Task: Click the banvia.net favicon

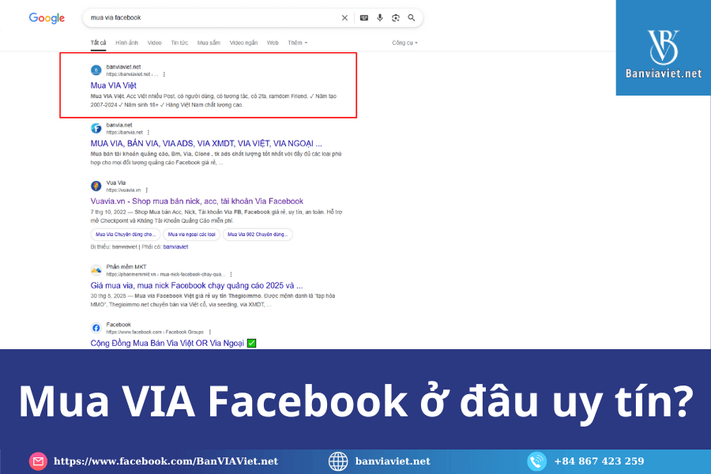Action: (96, 128)
